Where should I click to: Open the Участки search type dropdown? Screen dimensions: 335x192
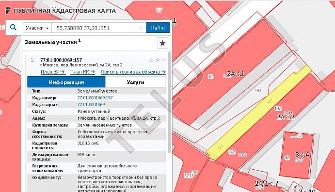(37, 28)
